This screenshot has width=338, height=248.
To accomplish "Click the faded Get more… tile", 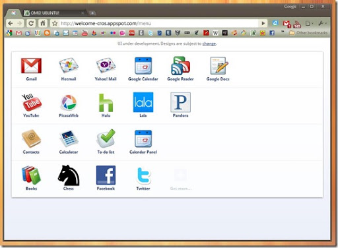I will click(180, 179).
